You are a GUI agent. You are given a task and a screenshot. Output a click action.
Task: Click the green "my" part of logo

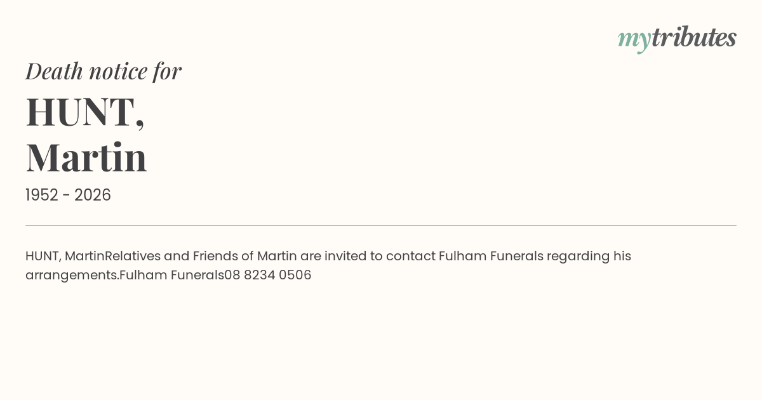coord(634,39)
